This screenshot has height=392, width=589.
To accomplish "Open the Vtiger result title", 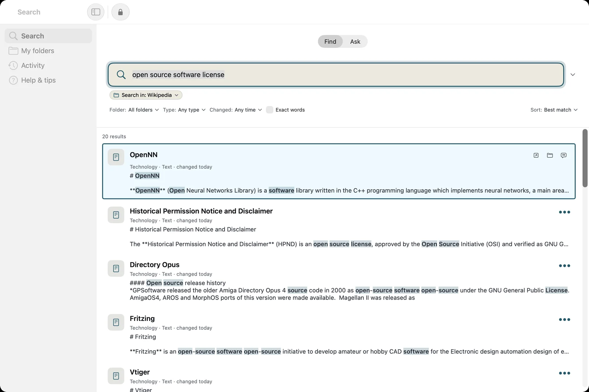I will 140,372.
